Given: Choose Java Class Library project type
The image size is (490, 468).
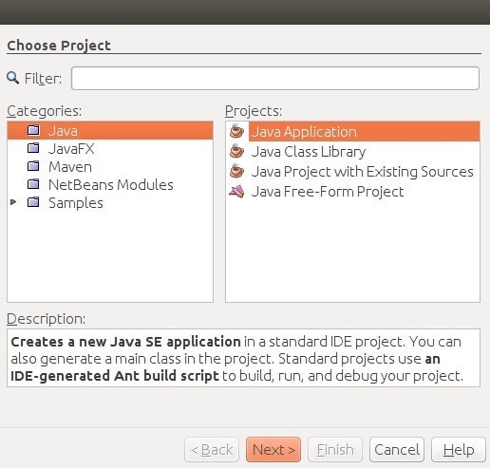Looking at the screenshot, I should point(309,152).
